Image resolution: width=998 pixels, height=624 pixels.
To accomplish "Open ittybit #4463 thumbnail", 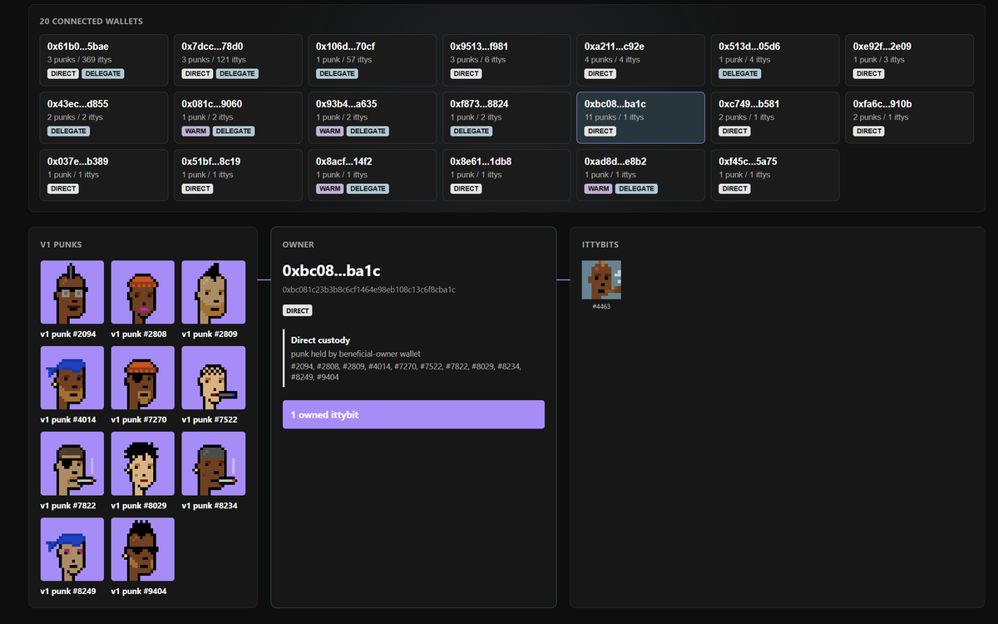I will click(x=601, y=280).
